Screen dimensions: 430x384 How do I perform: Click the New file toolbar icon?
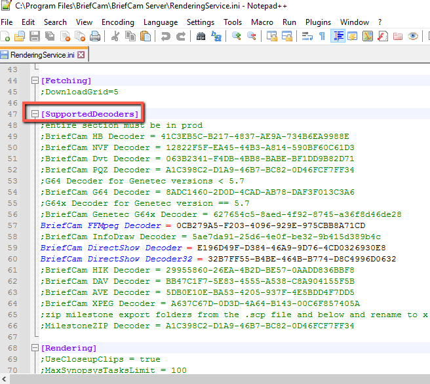point(5,36)
